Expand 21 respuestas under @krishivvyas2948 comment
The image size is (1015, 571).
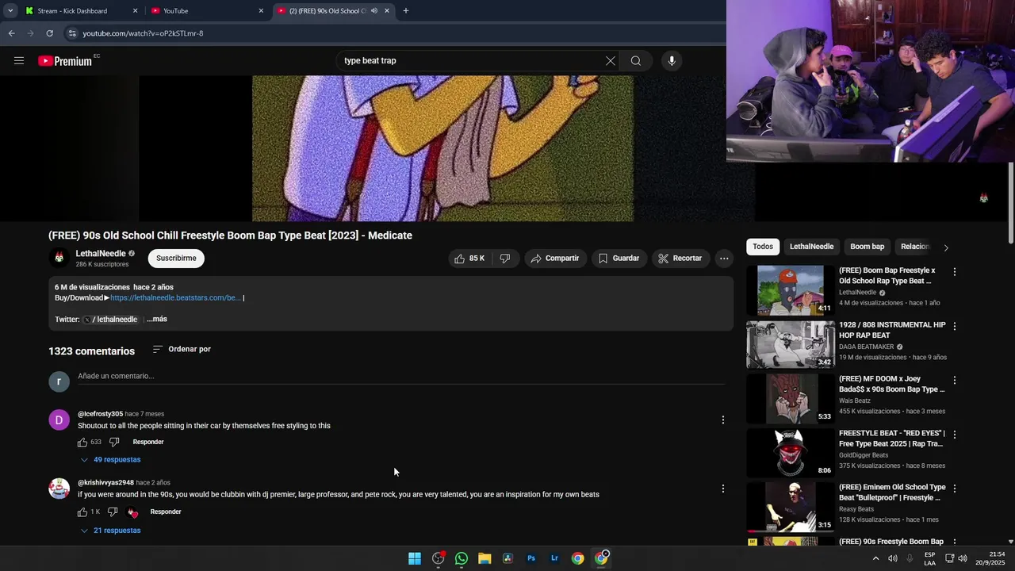point(110,531)
